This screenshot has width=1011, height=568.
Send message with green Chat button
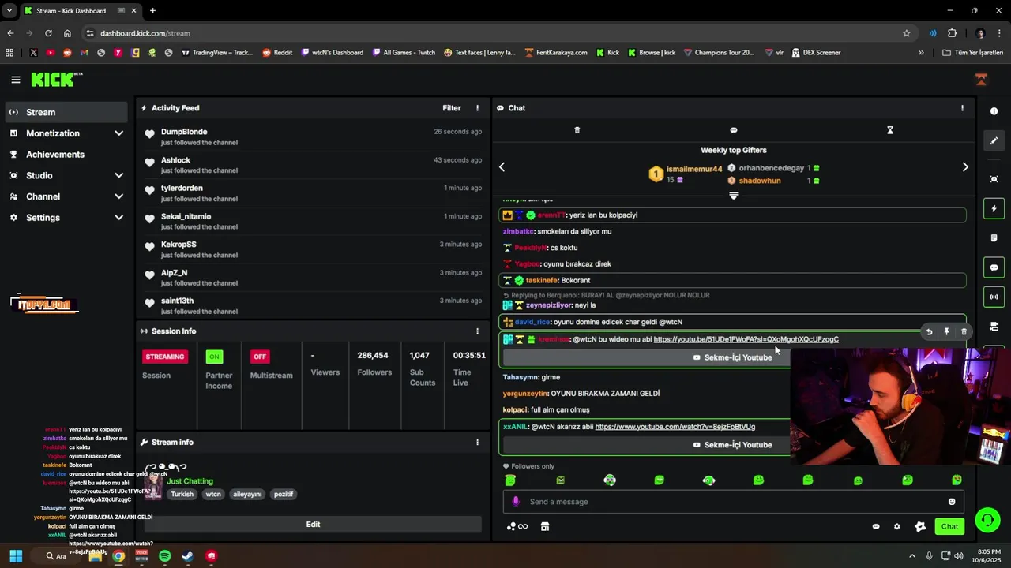949,526
